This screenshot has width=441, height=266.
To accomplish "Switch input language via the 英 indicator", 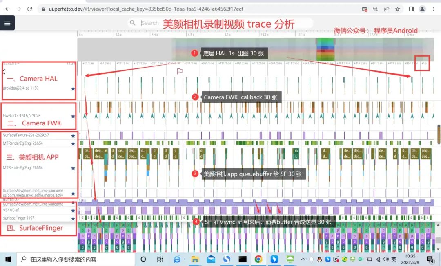I will [x=394, y=259].
